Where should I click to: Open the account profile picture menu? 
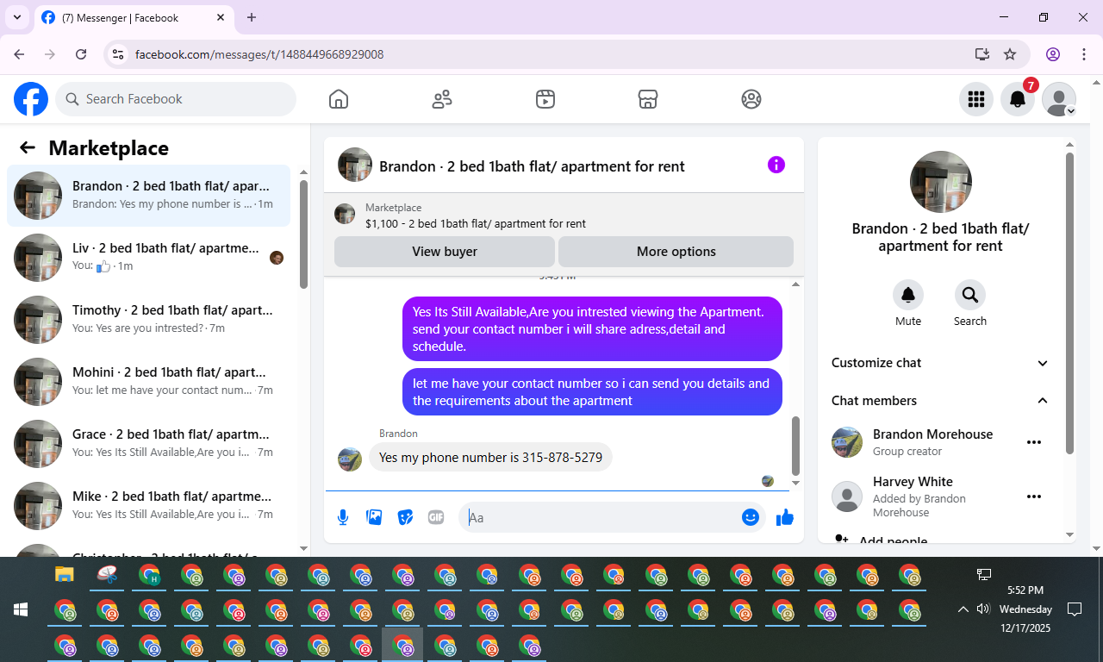click(1059, 99)
